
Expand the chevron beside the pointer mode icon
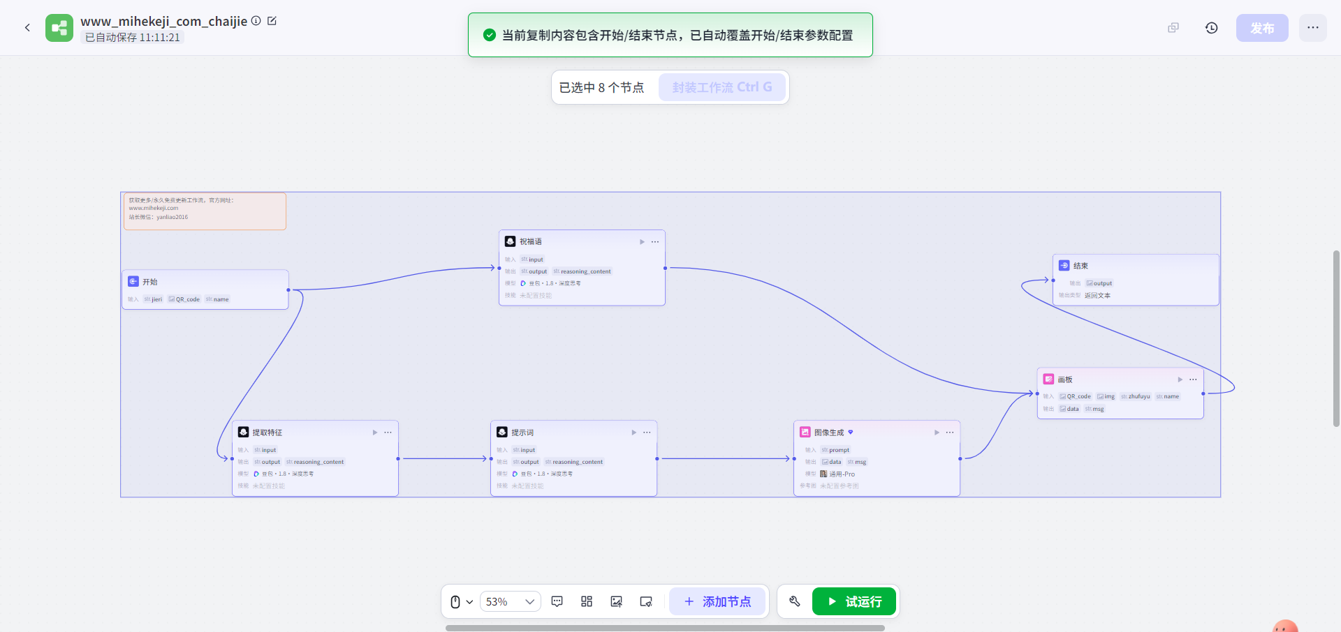[469, 601]
